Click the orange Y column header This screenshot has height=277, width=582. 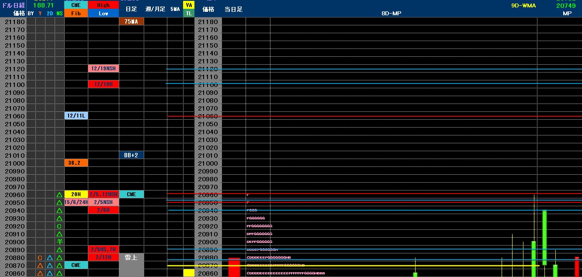tap(40, 14)
